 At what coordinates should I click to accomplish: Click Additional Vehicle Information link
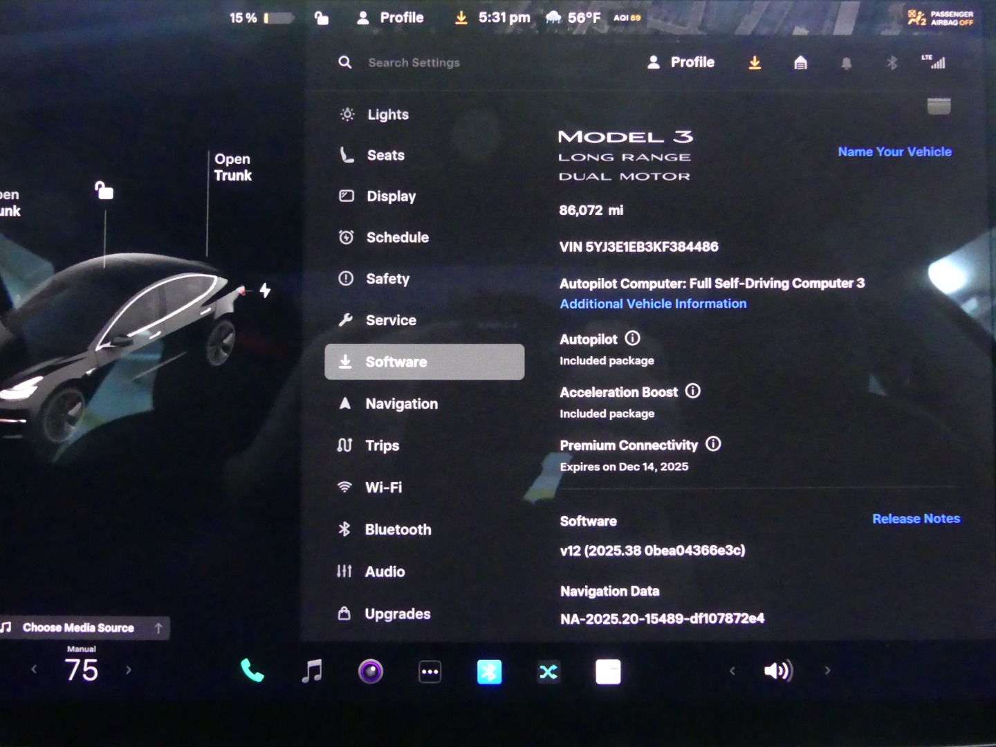click(x=653, y=304)
